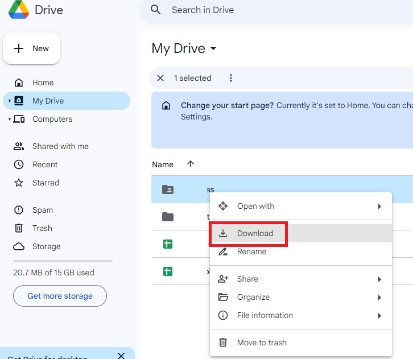Viewport: 413px width, 359px height.
Task: Click the Google Drive logo
Action: [x=18, y=10]
